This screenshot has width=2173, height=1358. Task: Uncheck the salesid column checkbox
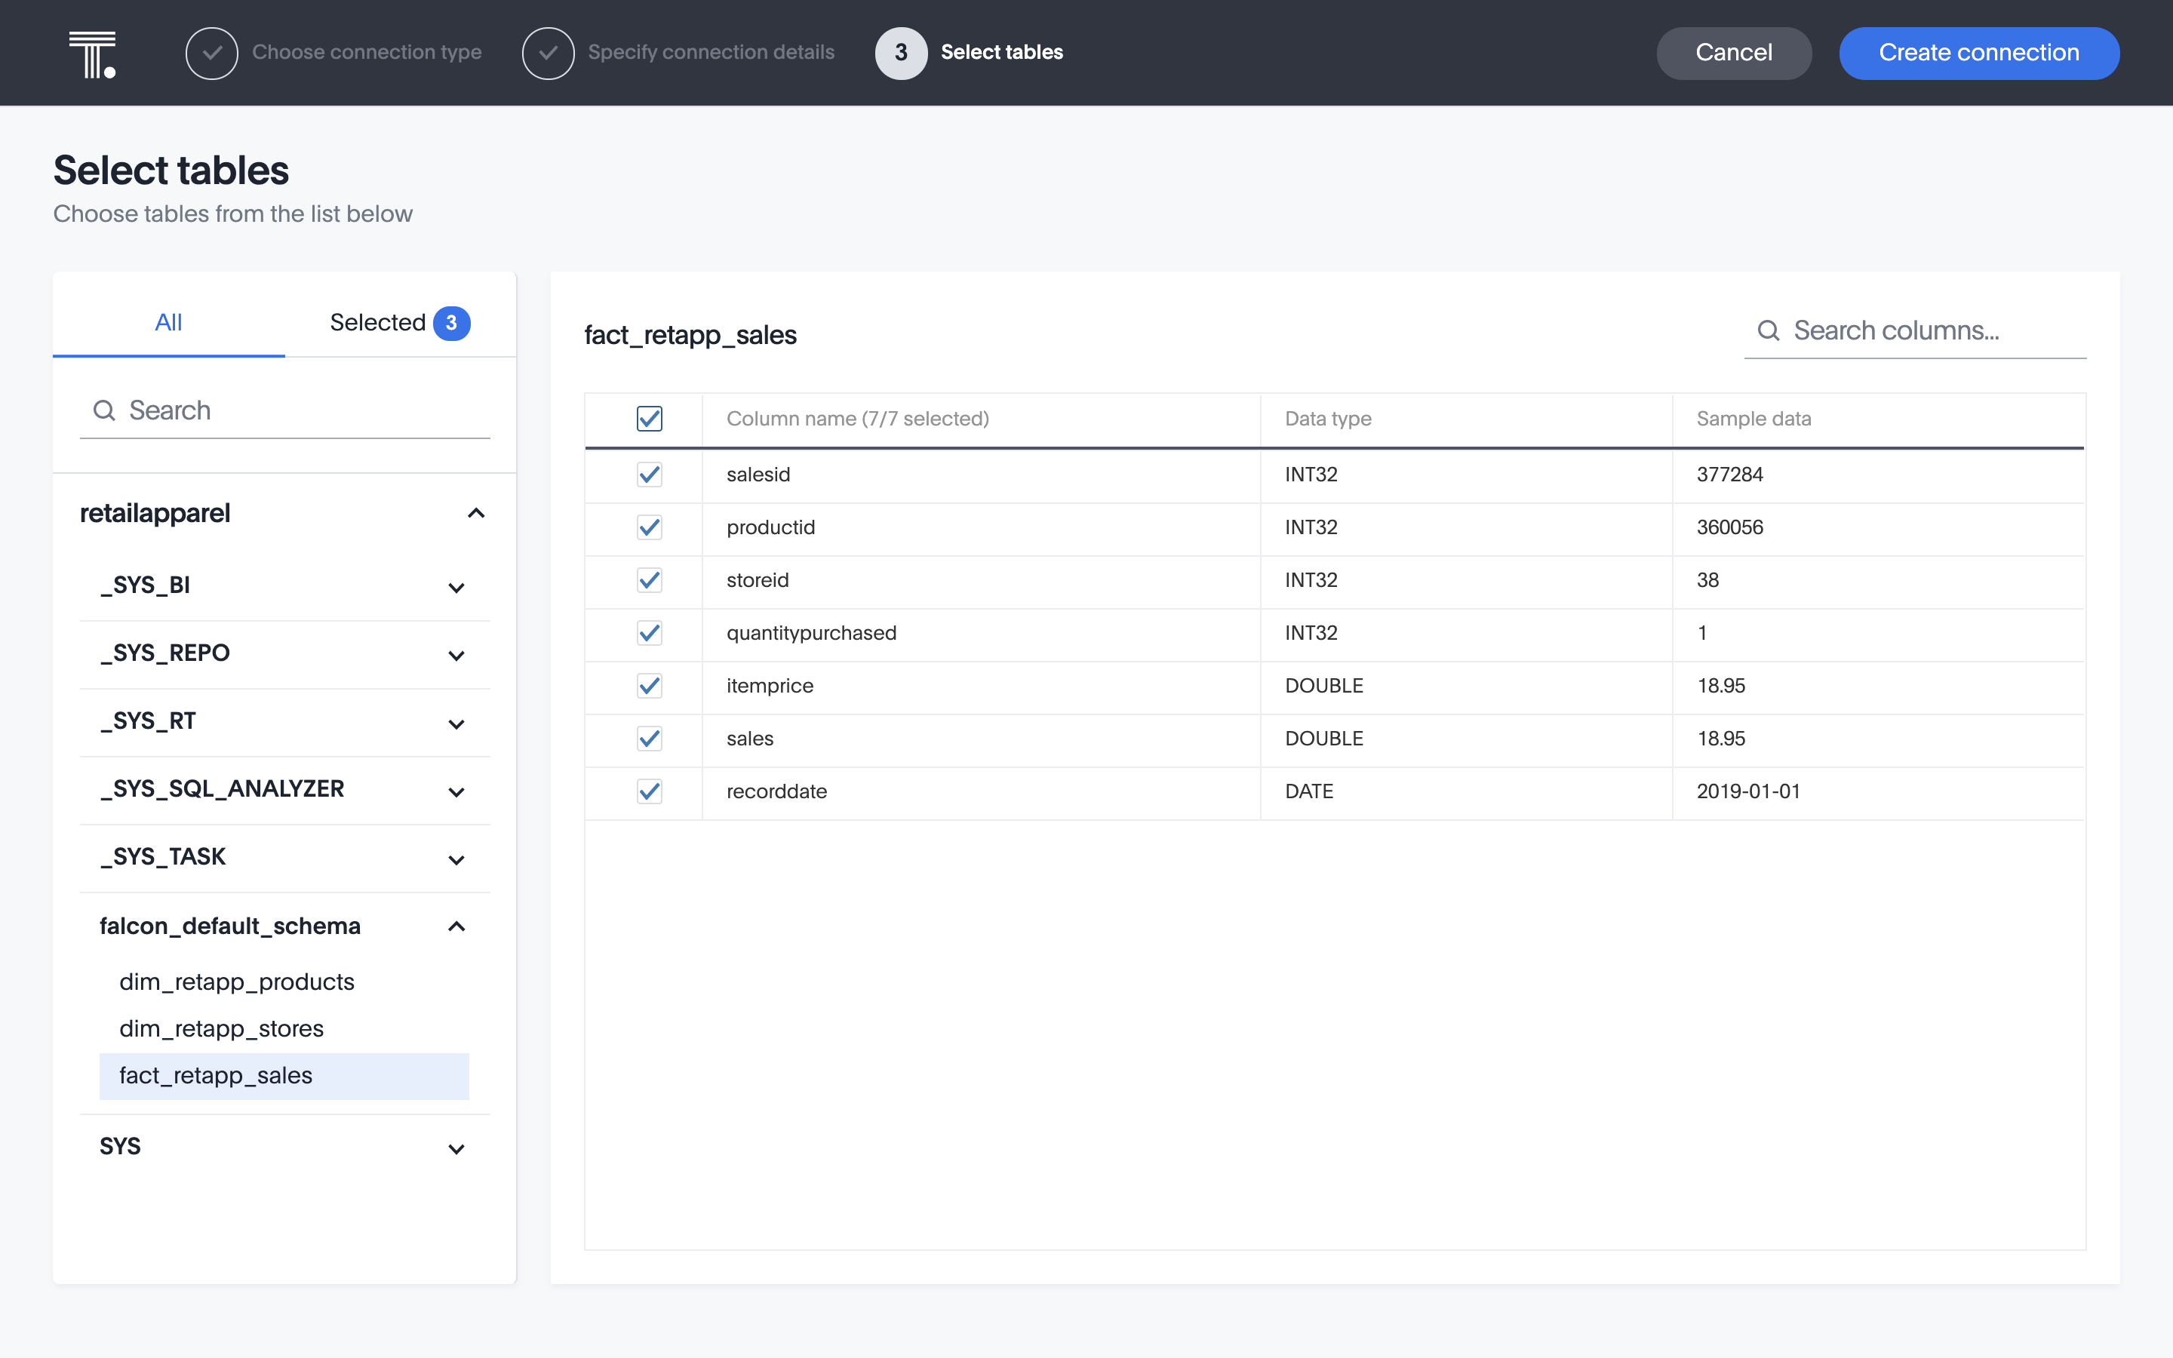tap(649, 475)
